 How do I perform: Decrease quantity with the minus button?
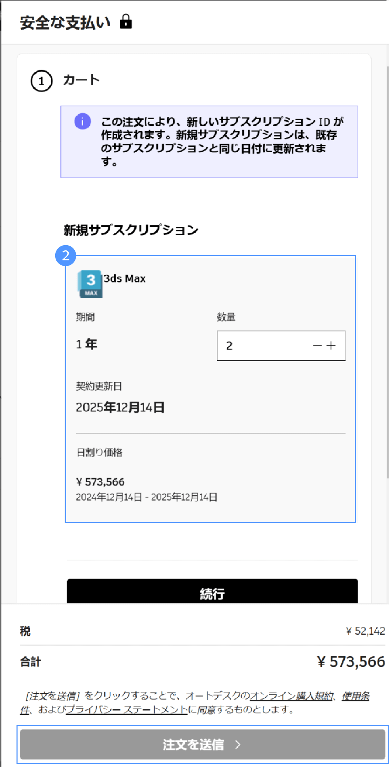click(317, 346)
